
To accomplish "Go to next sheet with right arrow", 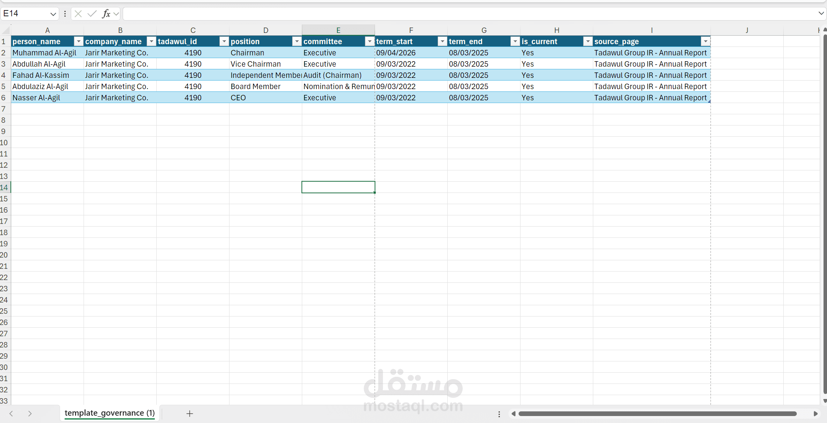I will point(30,414).
